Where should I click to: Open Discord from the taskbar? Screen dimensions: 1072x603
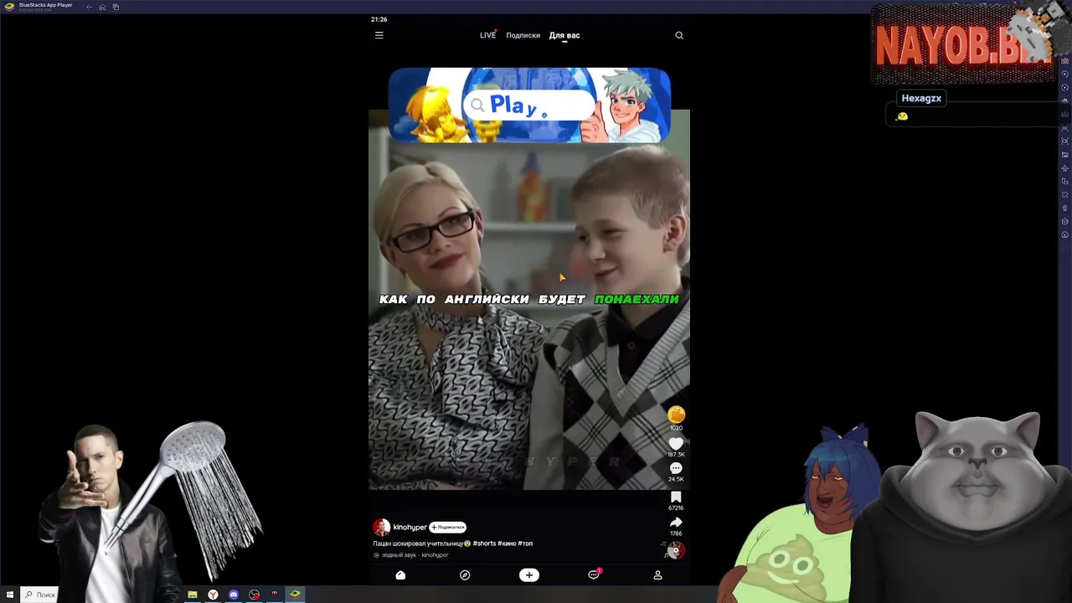pos(234,595)
